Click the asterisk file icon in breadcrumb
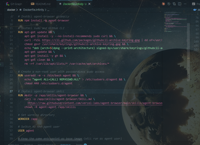Screen dimensions: 200x145 tap(20, 10)
